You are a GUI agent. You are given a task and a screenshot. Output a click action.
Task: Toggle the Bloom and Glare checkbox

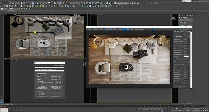(190, 64)
